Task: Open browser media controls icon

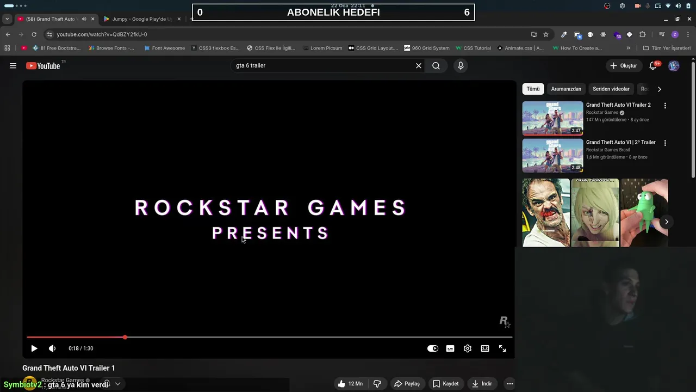Action: (662, 34)
